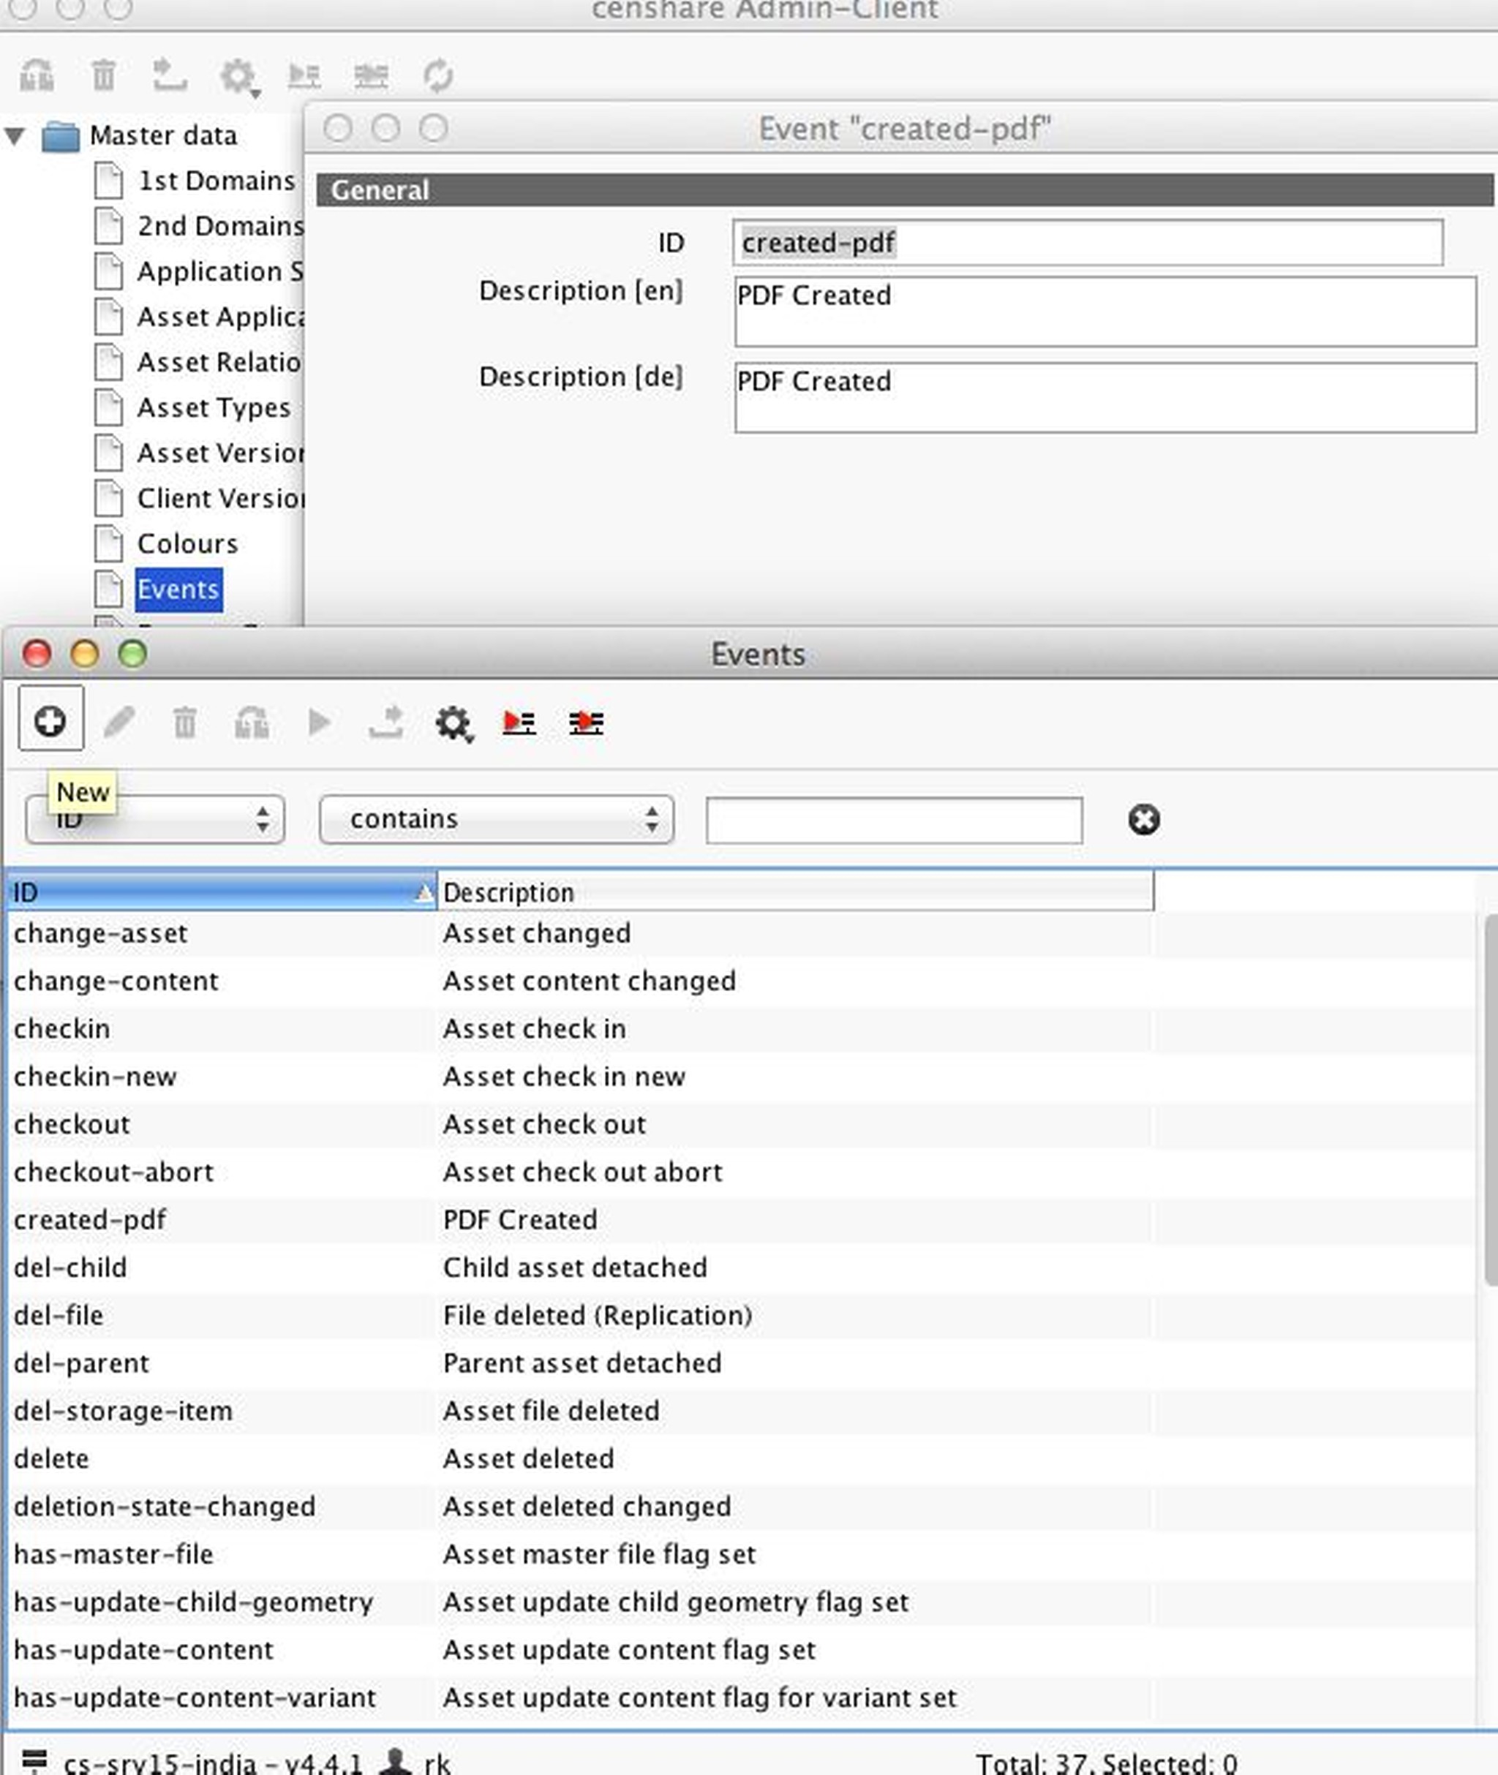Select Colours in the Master data tree
This screenshot has width=1498, height=1775.
[187, 544]
